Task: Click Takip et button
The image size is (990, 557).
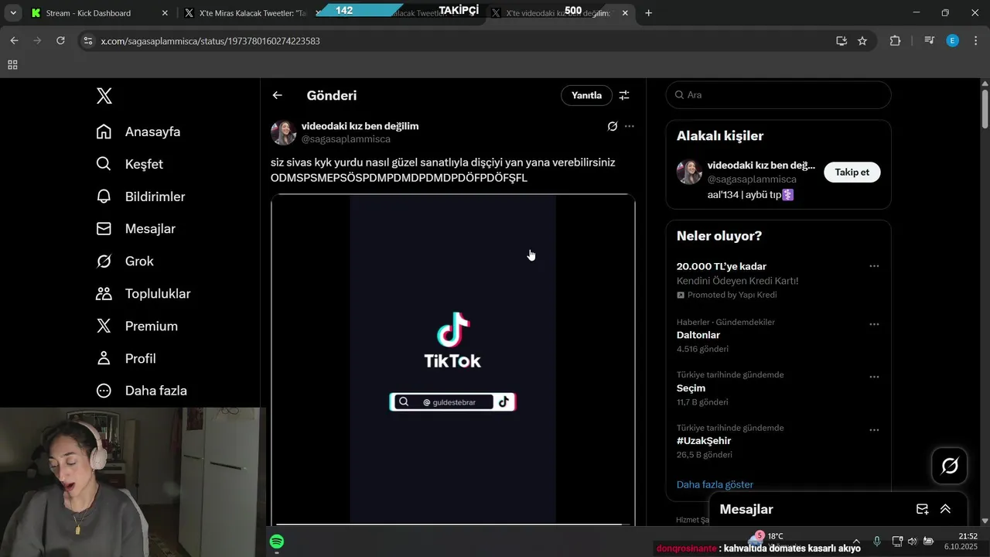Action: 852,173
